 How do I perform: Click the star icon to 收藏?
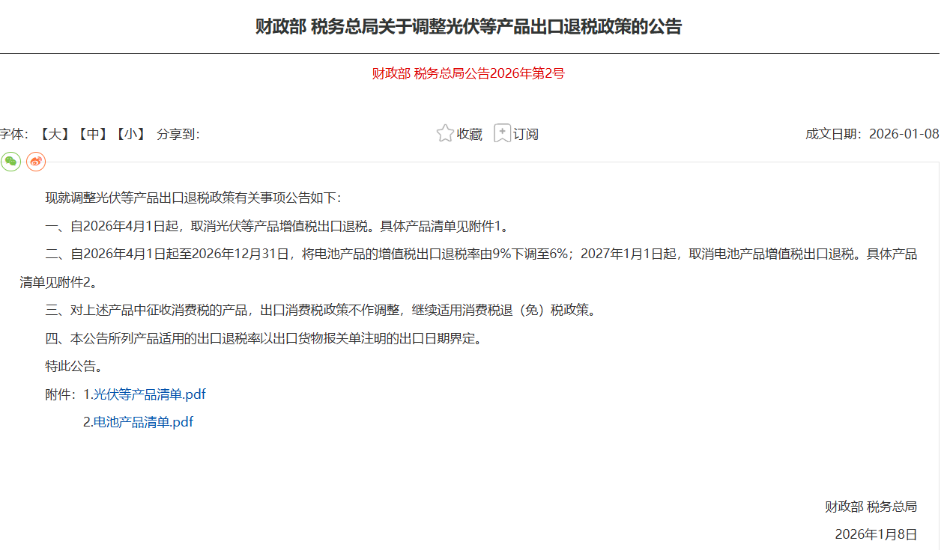(x=445, y=134)
